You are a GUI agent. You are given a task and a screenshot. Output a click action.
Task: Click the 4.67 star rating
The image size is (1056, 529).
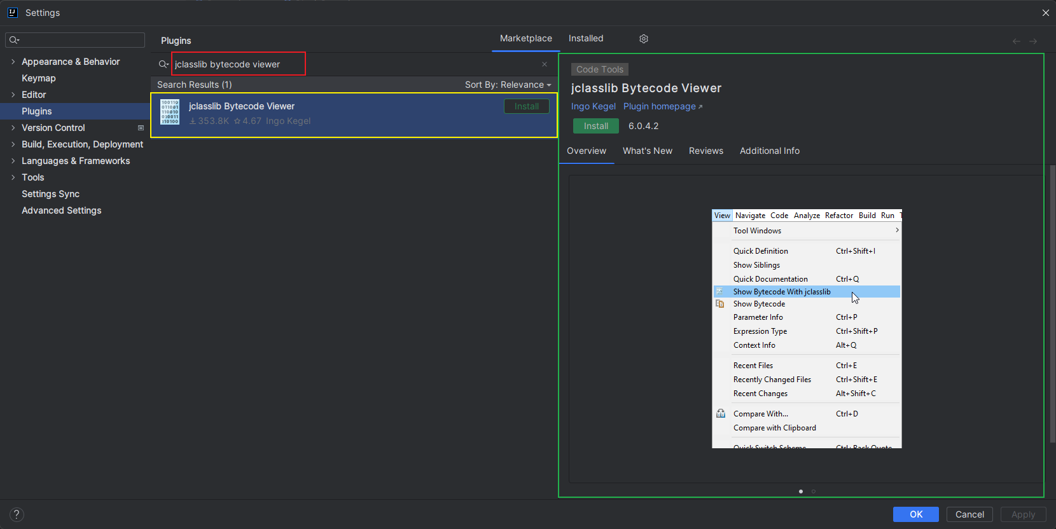point(247,121)
